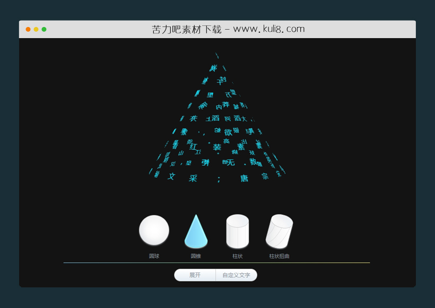The image size is (435, 308).
Task: Select the blue cone (圆锥) shape icon
Action: coord(196,232)
